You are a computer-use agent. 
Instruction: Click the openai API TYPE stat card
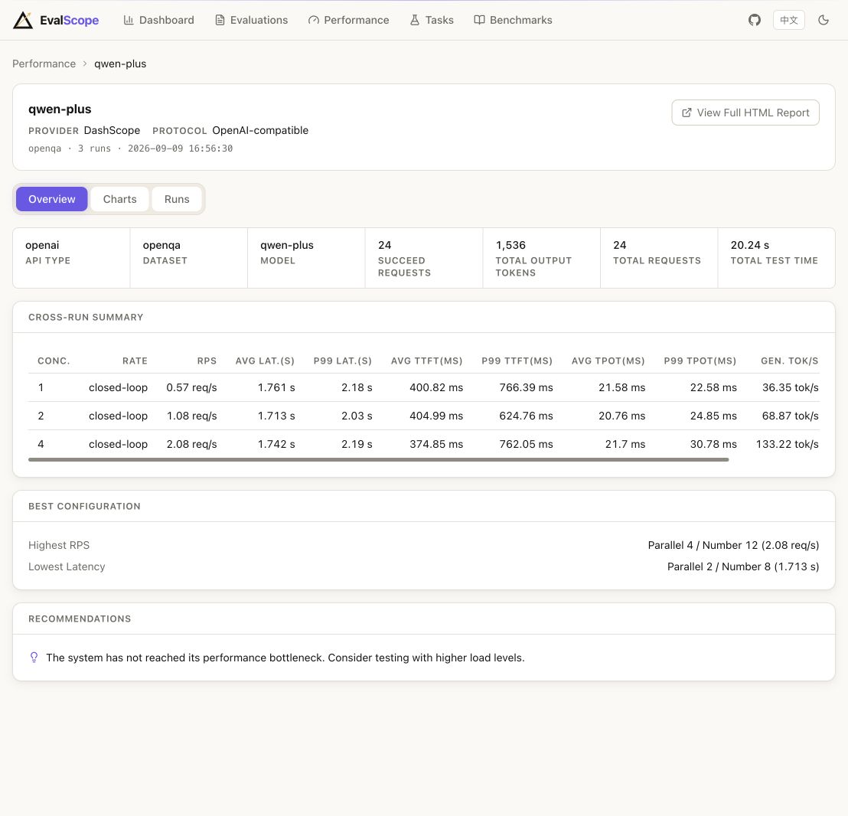pos(71,258)
